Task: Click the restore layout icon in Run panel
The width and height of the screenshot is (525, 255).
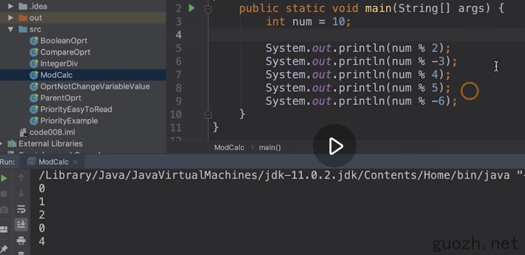Action: coord(4,229)
